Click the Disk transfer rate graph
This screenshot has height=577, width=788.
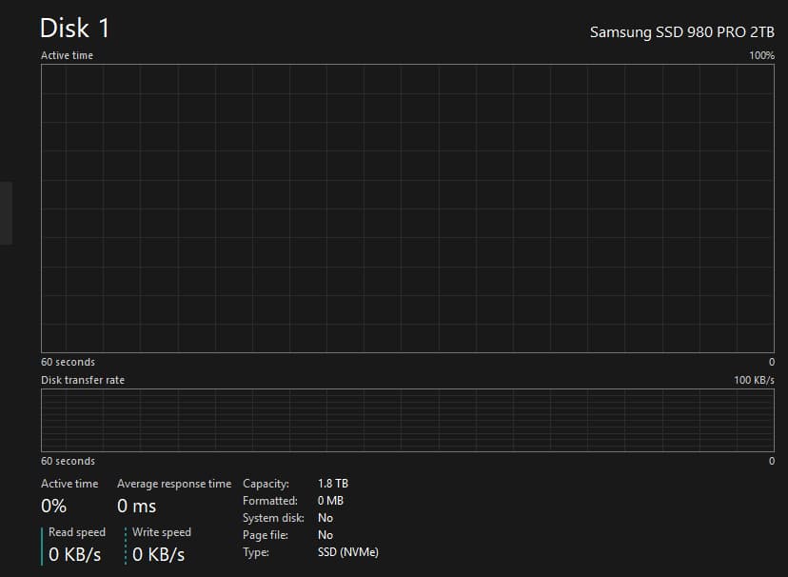coord(409,419)
